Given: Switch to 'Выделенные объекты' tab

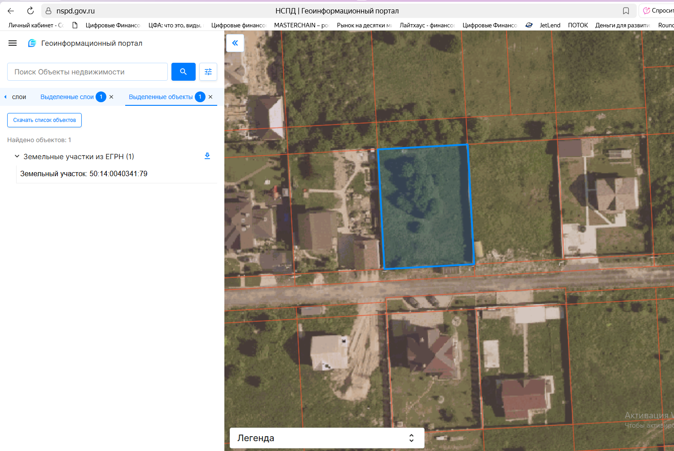Looking at the screenshot, I should [161, 97].
